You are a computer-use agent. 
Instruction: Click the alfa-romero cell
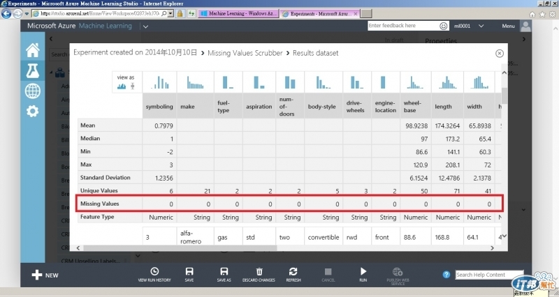click(195, 237)
